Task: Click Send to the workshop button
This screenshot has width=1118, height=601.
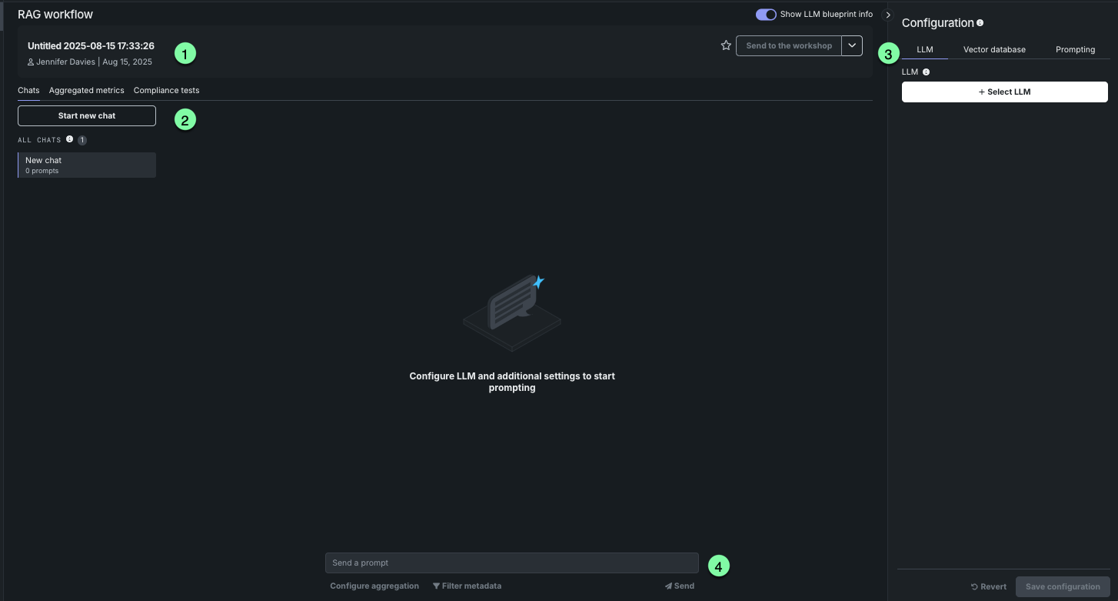Action: (x=789, y=45)
